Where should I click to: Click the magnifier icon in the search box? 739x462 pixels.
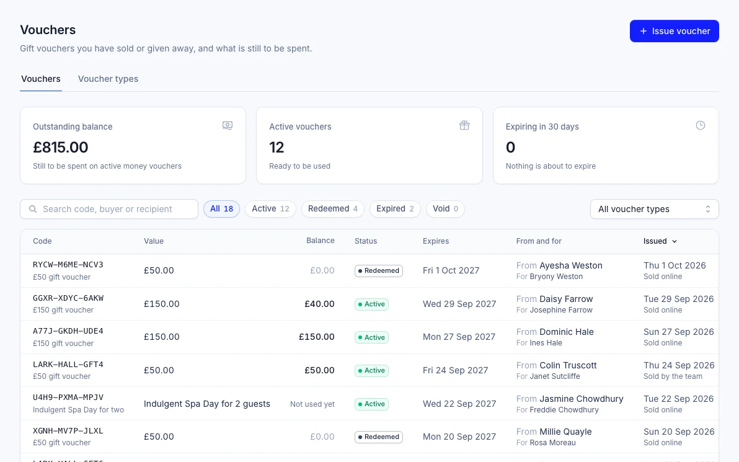(x=33, y=209)
